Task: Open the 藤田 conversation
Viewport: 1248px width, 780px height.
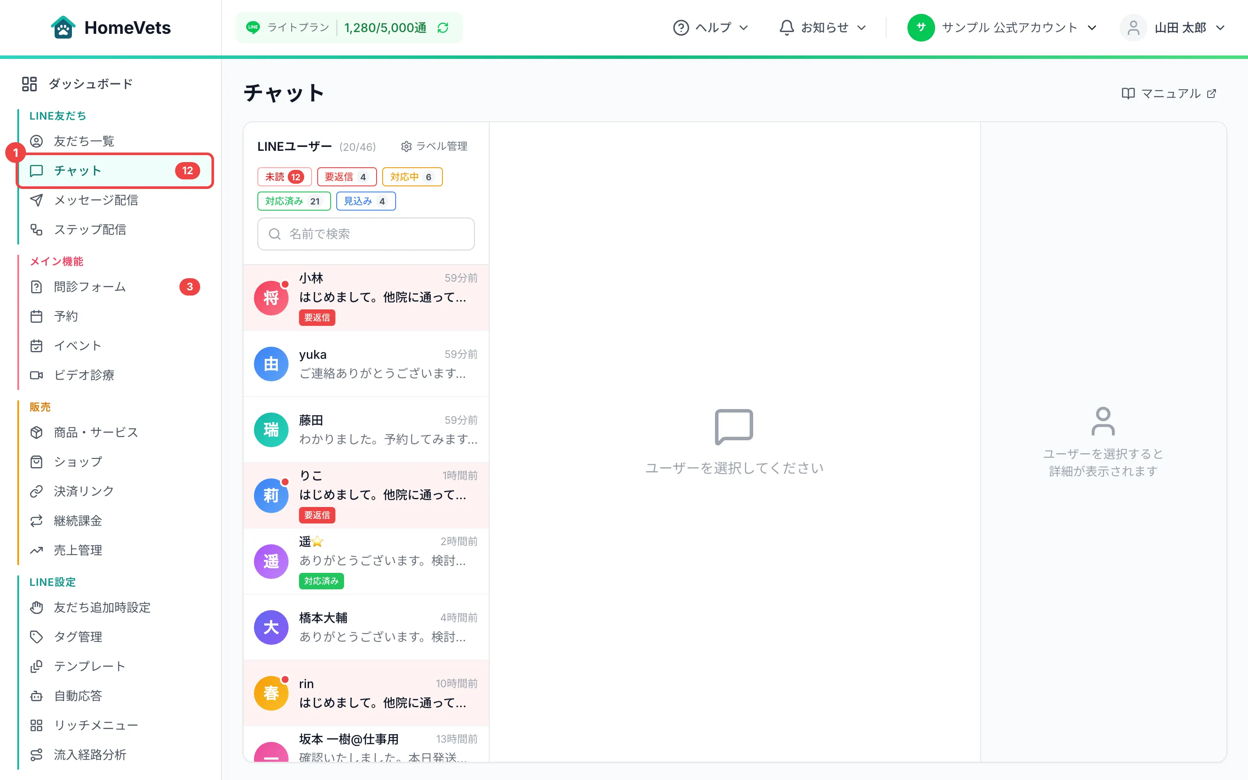Action: coord(366,429)
